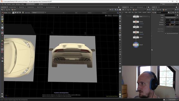Viewport: 179px width, 101px height.
Task: Open the File menu
Action: point(3,4)
